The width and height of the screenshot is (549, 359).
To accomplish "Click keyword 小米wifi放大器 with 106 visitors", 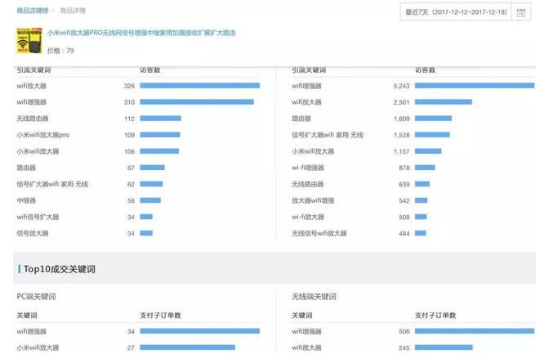I will point(38,151).
